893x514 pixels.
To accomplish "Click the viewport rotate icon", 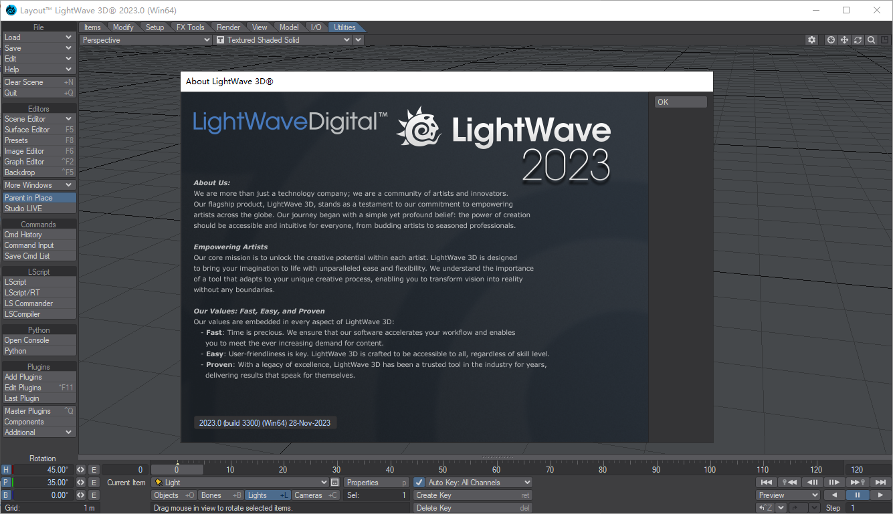I will click(x=858, y=40).
